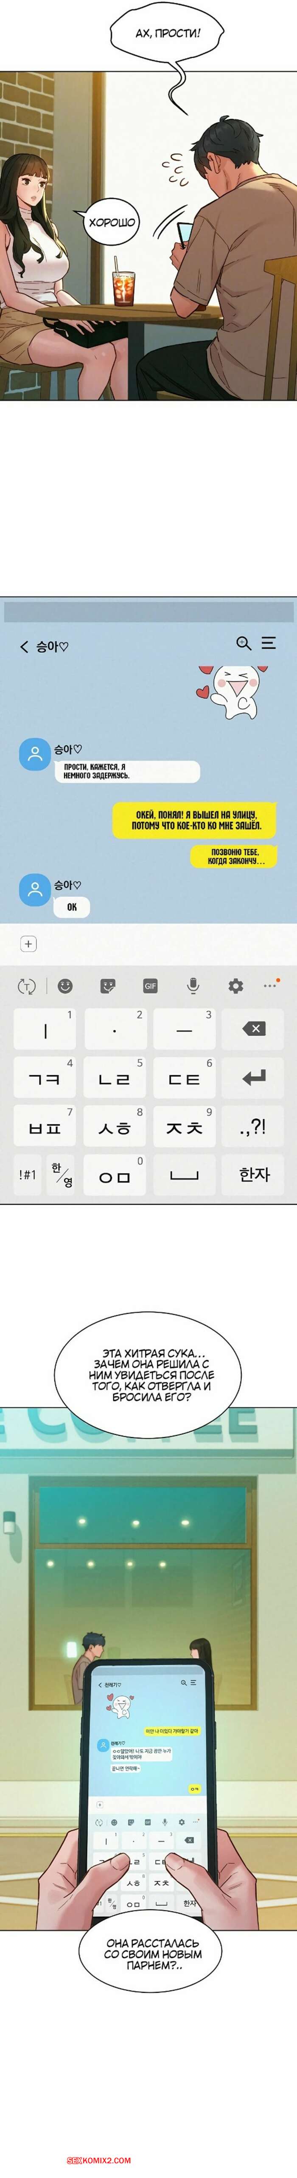297x2178 pixels.
Task: Click the message input field
Action: pyautogui.click(x=165, y=944)
